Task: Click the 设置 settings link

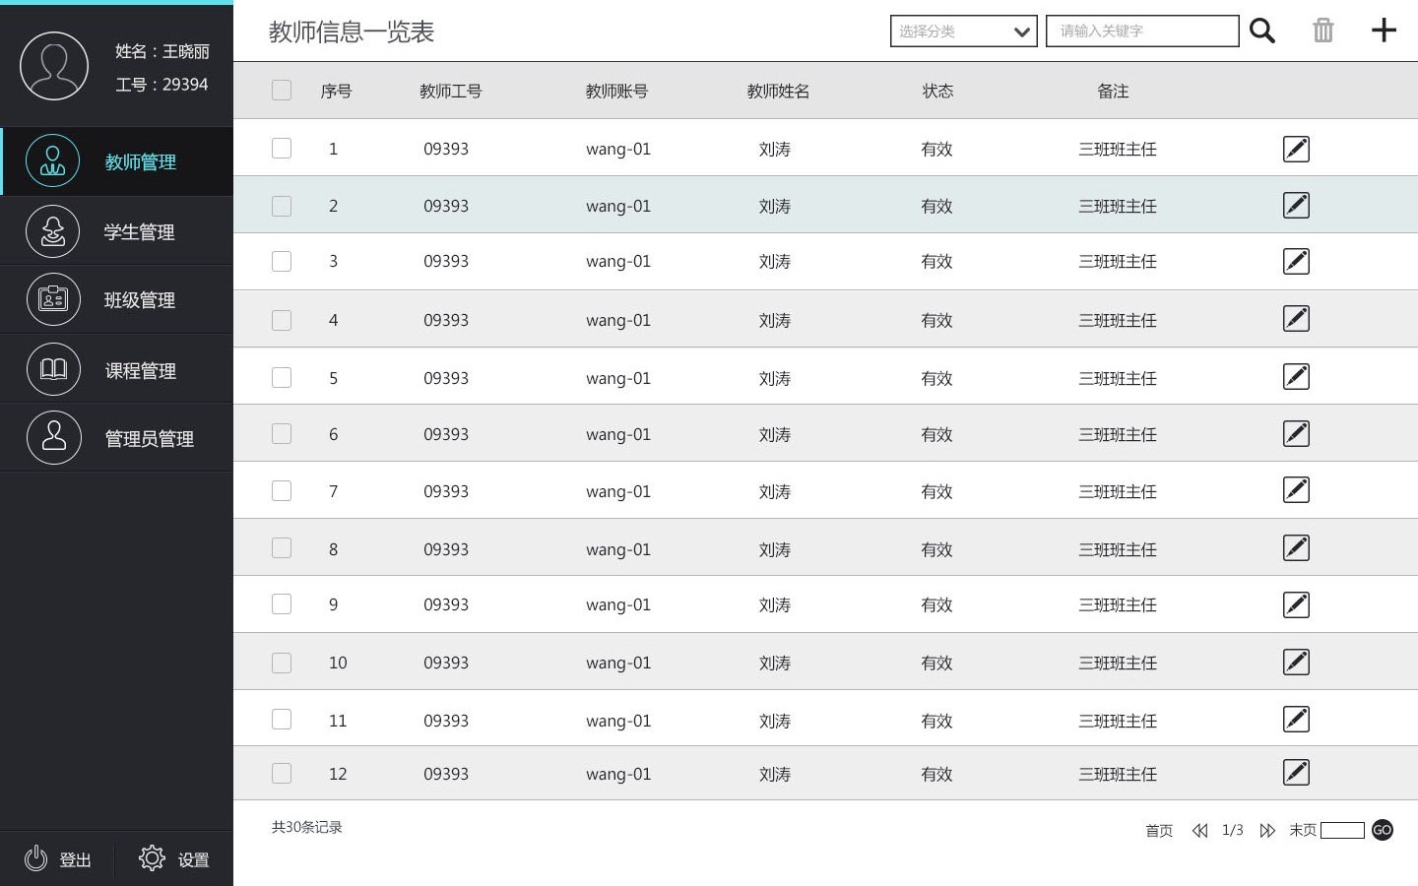Action: 193,859
